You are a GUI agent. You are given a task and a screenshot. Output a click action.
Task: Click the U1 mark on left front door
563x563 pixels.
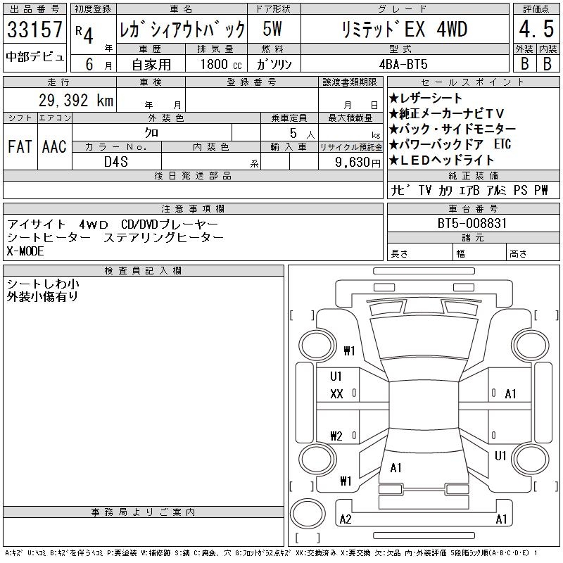pyautogui.click(x=336, y=377)
